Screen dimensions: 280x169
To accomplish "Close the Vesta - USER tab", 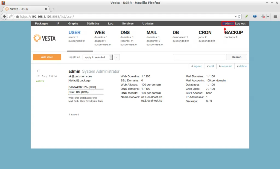I will [x=46, y=9].
